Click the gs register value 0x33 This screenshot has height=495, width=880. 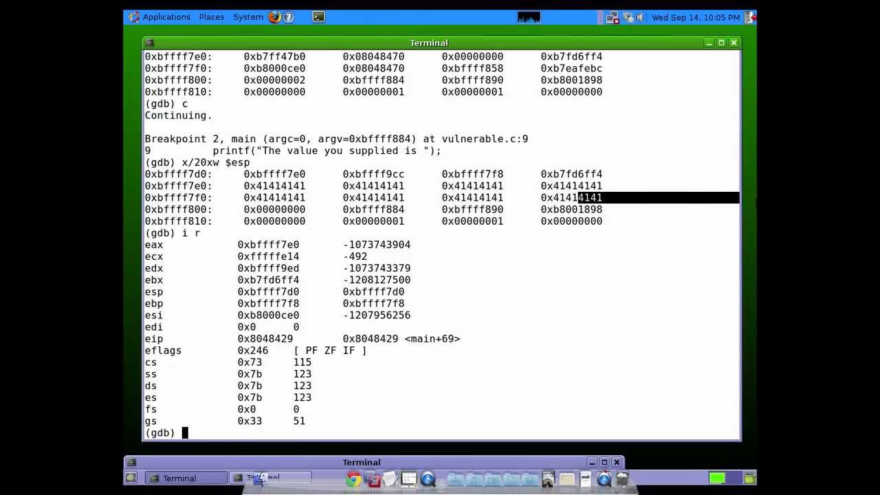pos(250,421)
